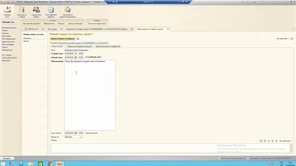The height and width of the screenshot is (166, 296).
Task: Select Задачи in the form navigation panel
Action: [26, 41]
